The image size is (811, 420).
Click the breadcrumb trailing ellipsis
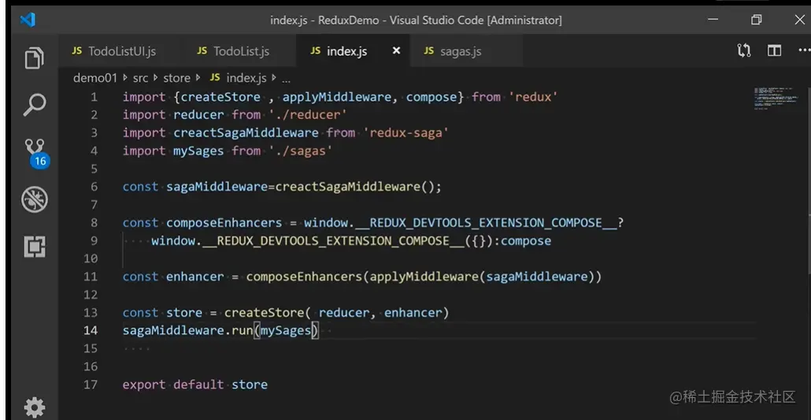click(x=286, y=80)
